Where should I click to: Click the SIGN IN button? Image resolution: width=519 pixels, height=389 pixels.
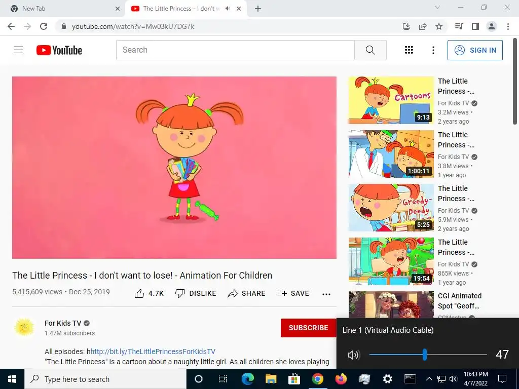coord(475,50)
